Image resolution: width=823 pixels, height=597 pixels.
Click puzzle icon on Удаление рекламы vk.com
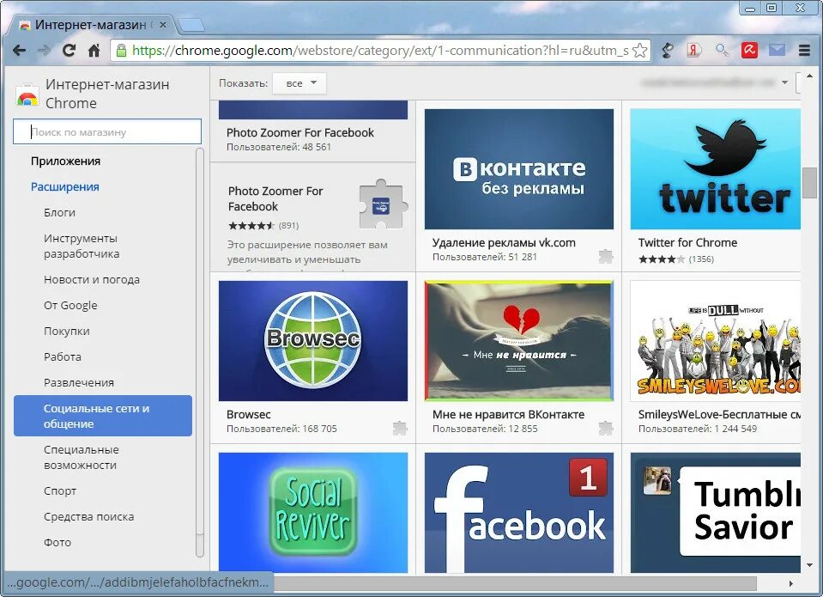606,257
